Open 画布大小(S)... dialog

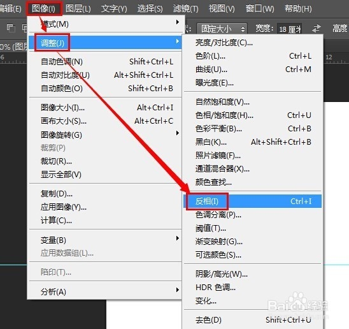point(106,121)
